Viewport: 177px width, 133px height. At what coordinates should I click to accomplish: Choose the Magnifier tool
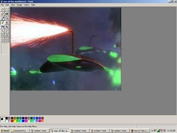tap(7, 18)
